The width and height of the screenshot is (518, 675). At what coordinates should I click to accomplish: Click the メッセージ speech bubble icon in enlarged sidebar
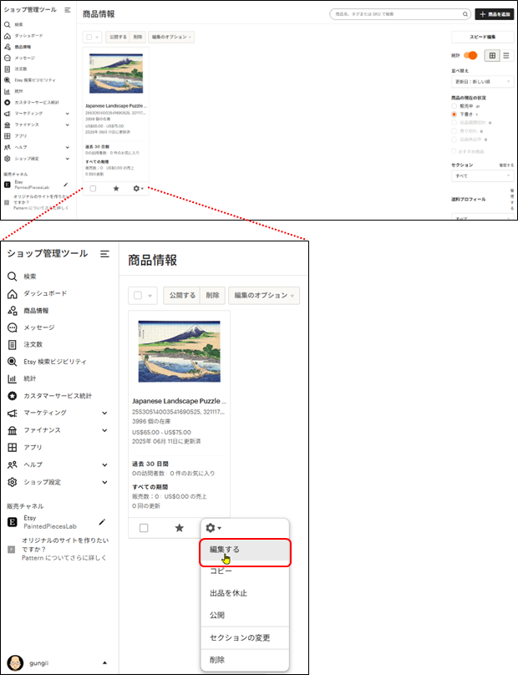coord(13,327)
